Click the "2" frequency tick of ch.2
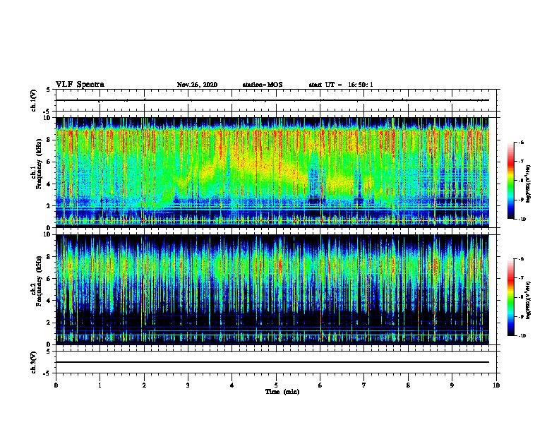 click(49, 323)
